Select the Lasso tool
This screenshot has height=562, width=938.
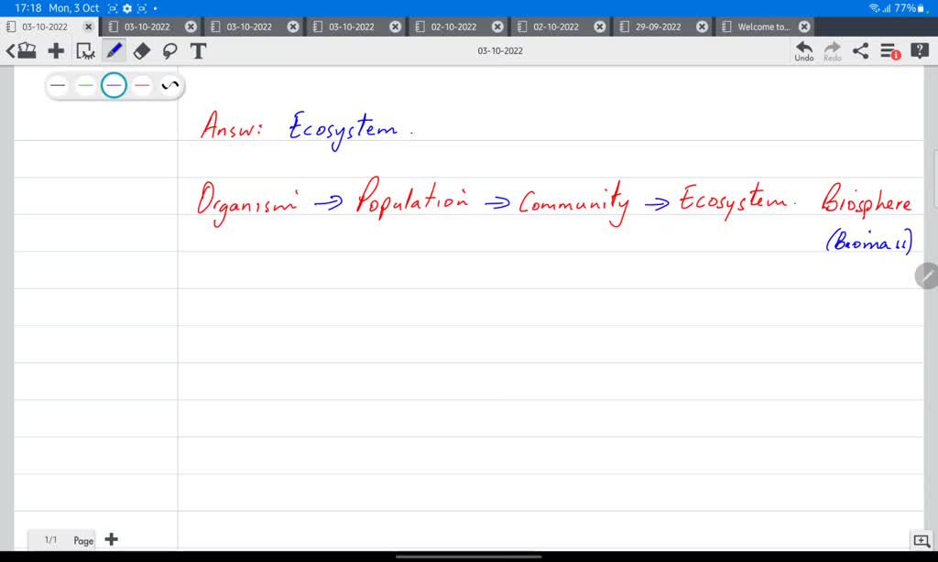(169, 51)
